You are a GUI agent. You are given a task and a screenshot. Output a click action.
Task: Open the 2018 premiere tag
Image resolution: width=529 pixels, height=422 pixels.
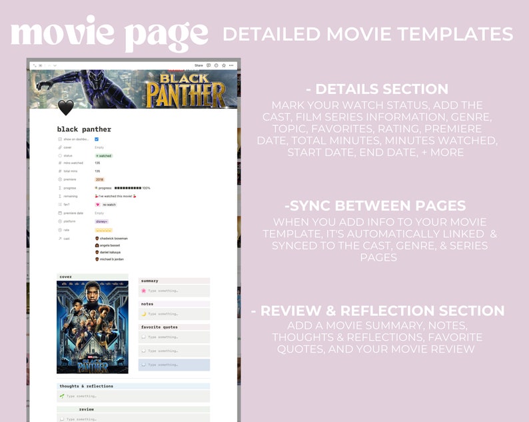[x=99, y=179]
